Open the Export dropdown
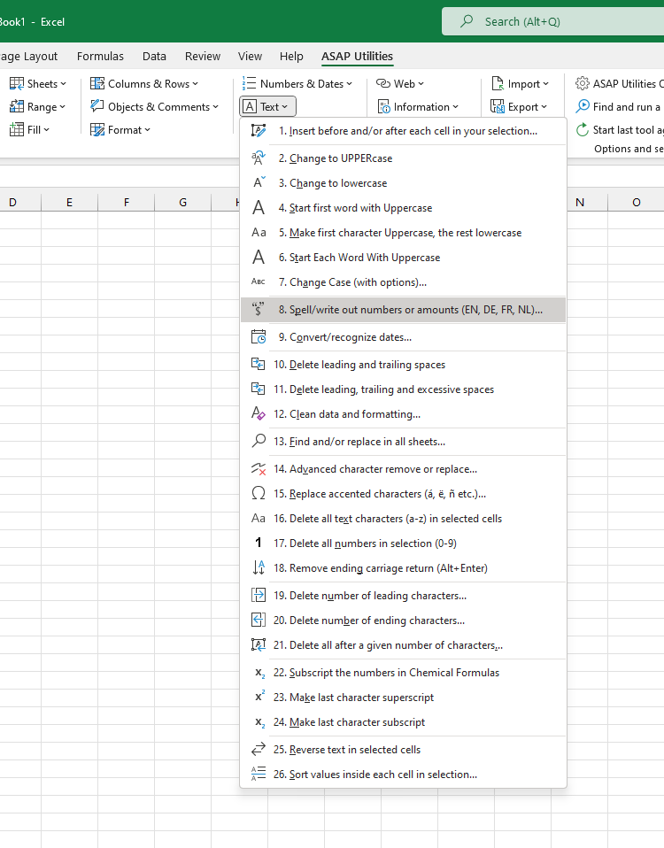 [519, 107]
